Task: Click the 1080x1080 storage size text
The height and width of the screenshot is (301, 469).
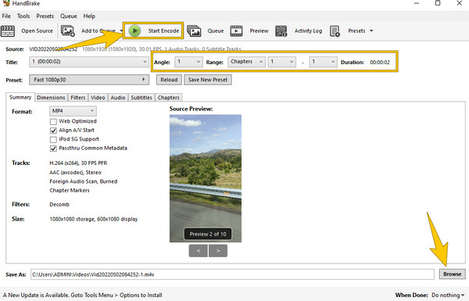Action: [94, 219]
